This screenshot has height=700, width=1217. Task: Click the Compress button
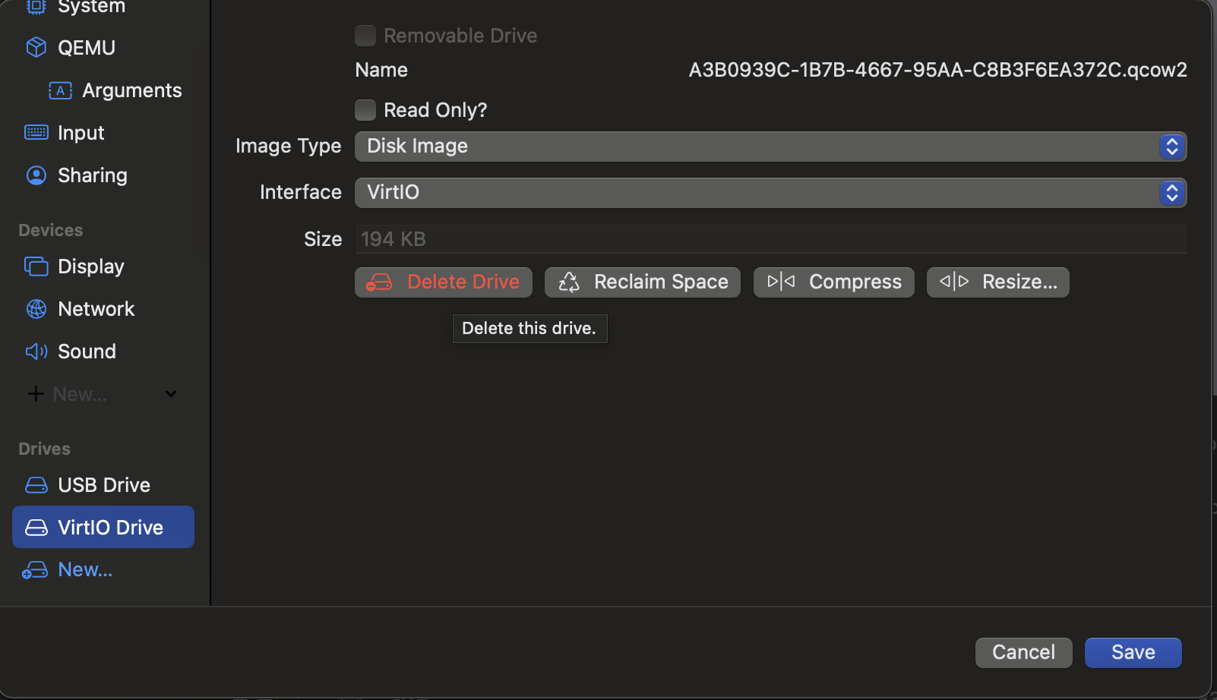[833, 282]
